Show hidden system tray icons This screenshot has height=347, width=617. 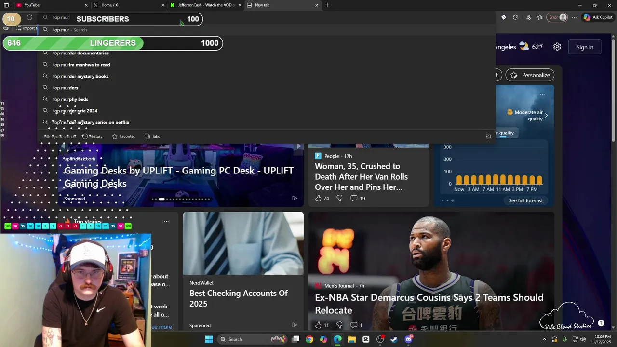tap(544, 339)
